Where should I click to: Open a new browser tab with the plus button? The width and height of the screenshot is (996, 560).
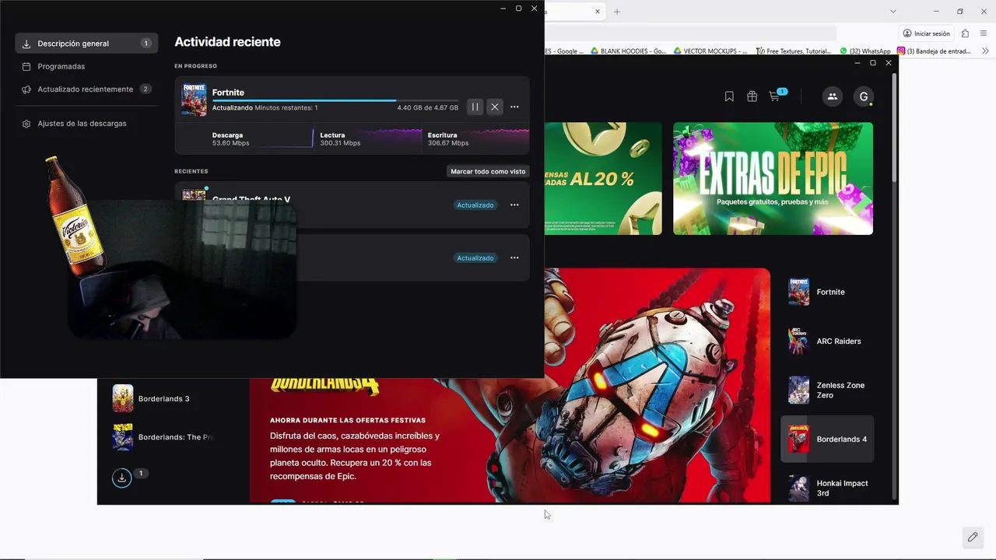[x=617, y=12]
